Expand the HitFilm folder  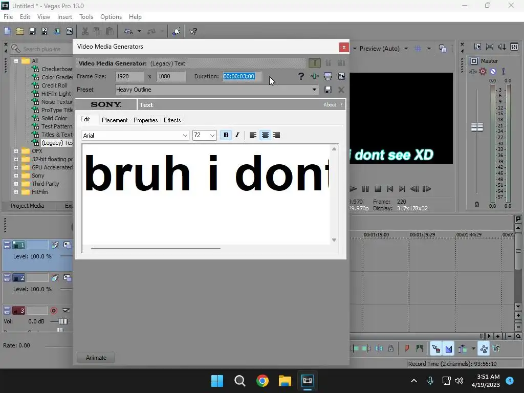16,192
